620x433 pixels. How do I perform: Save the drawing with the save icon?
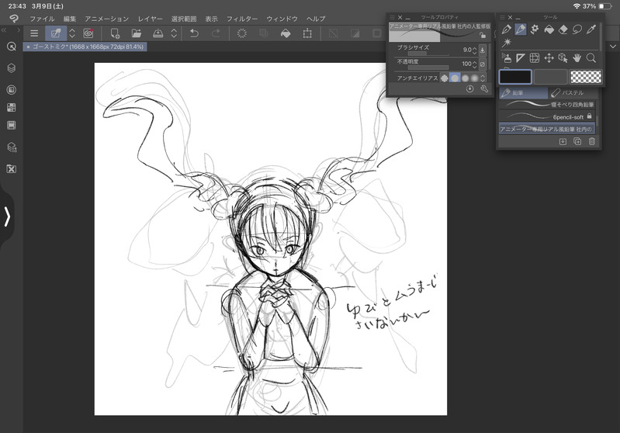(x=158, y=33)
